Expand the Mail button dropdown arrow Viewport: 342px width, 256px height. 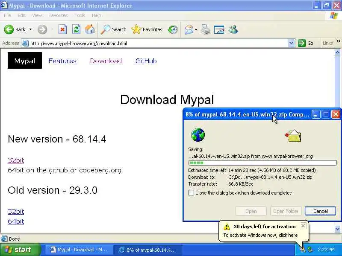[x=196, y=29]
